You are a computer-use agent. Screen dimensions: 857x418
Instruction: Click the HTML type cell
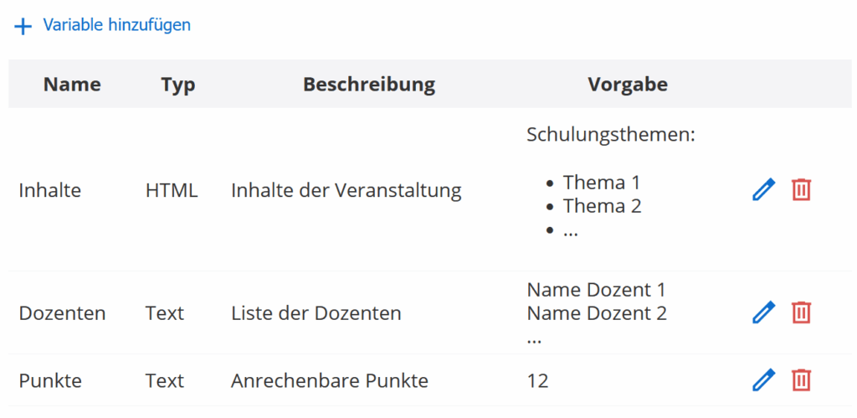pos(172,190)
